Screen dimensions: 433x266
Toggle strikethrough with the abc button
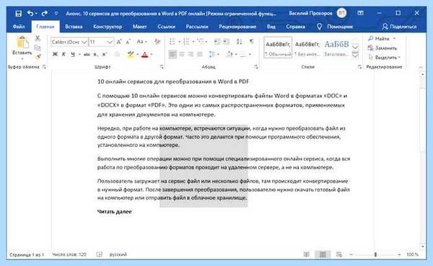pos(87,54)
